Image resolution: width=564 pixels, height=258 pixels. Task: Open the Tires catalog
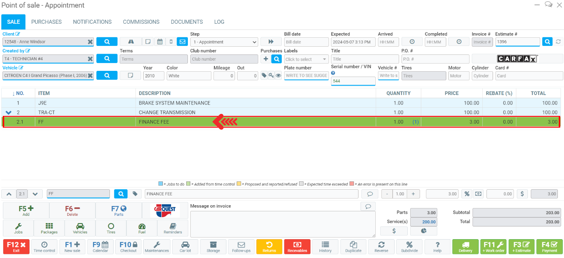click(x=111, y=228)
